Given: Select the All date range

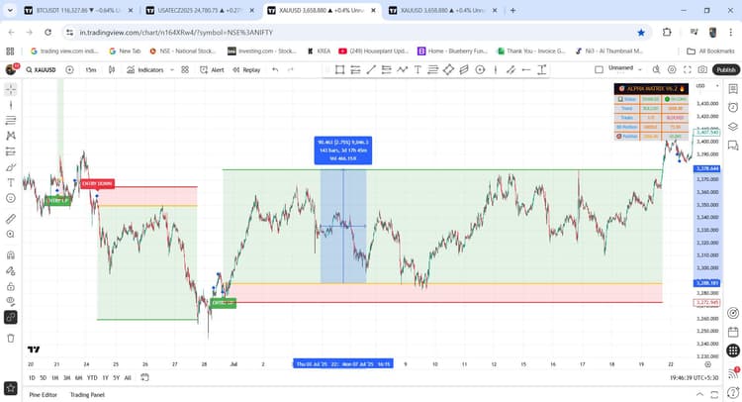Looking at the screenshot, I should [128, 377].
